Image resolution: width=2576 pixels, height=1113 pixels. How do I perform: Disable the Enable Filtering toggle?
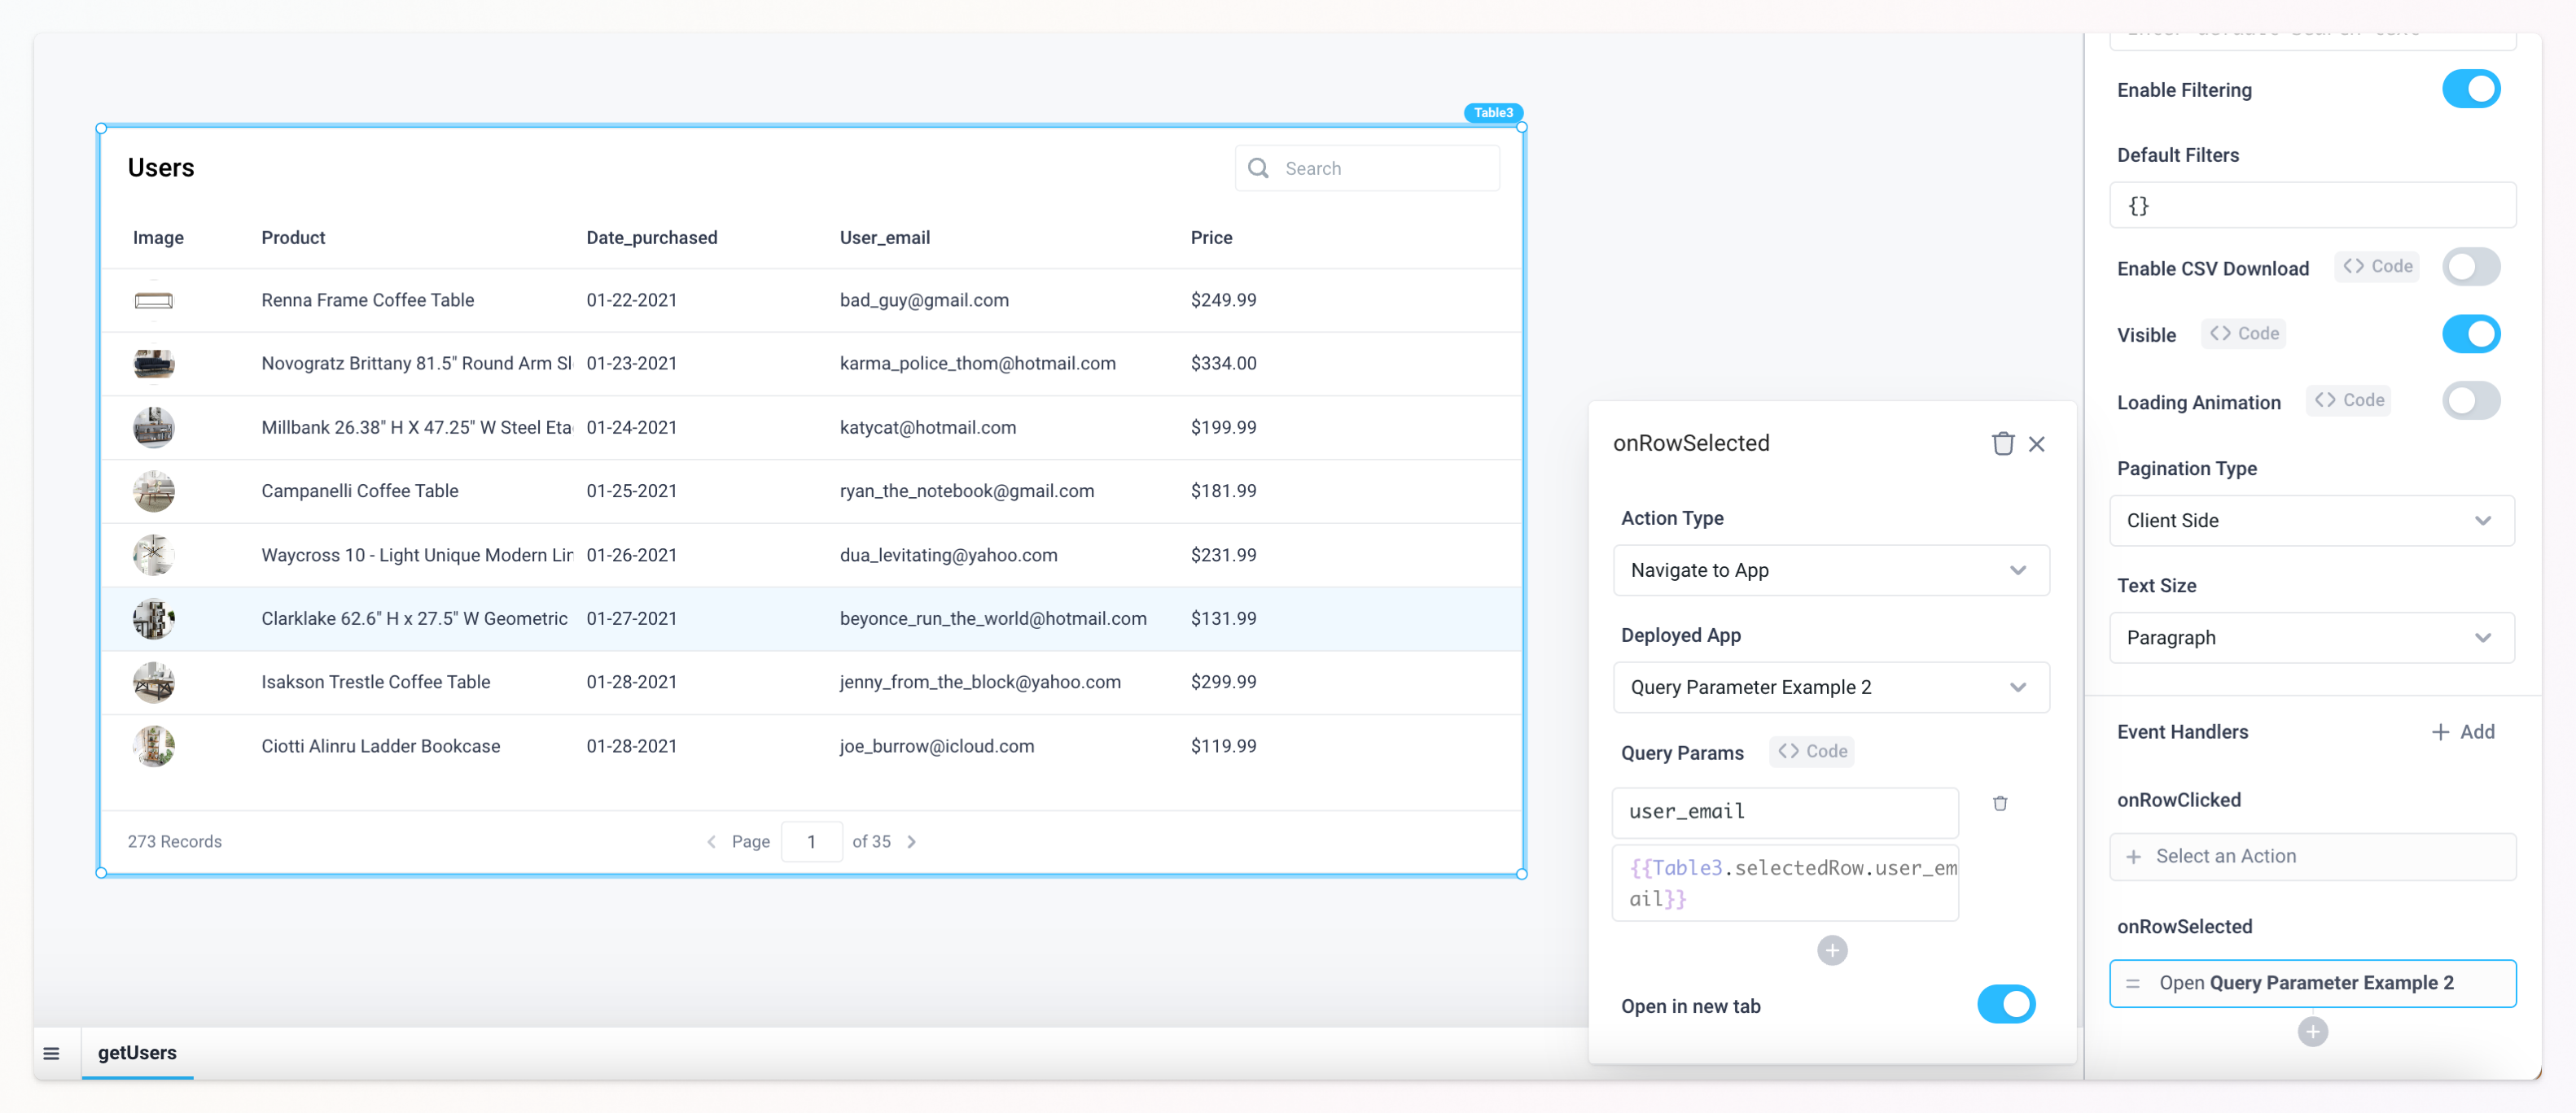point(2471,89)
